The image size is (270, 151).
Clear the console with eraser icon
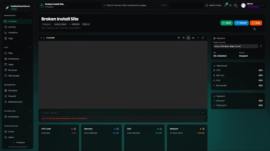click(193, 38)
